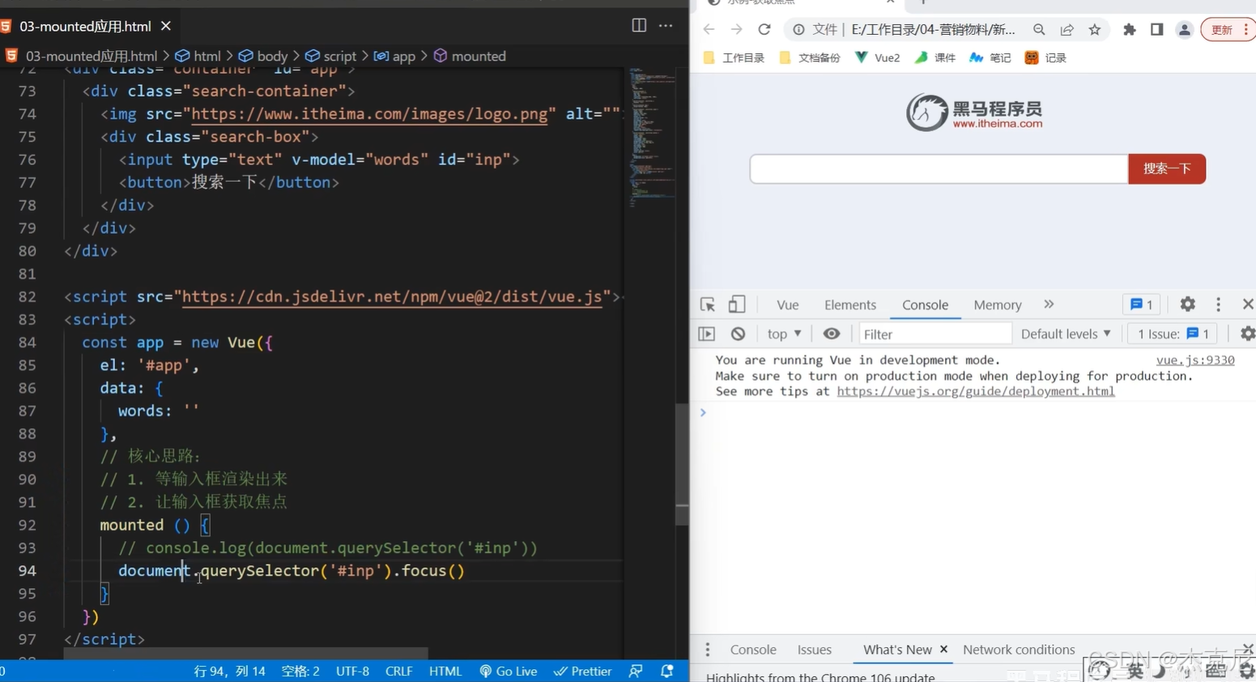Select the drawer Issues tab
Viewport: 1256px width, 682px height.
815,650
